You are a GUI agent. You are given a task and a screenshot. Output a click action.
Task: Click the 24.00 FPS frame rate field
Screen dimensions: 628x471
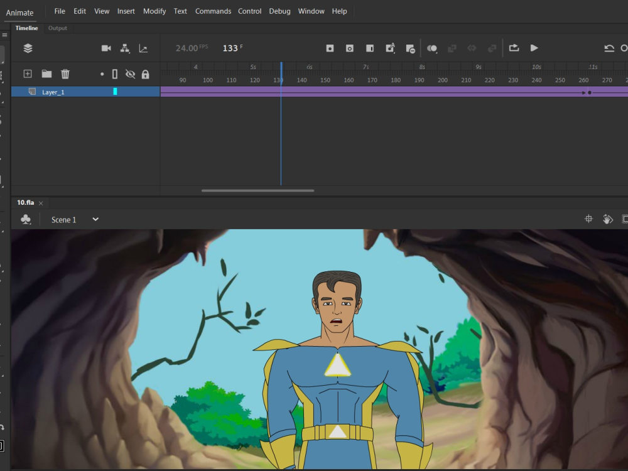click(192, 48)
